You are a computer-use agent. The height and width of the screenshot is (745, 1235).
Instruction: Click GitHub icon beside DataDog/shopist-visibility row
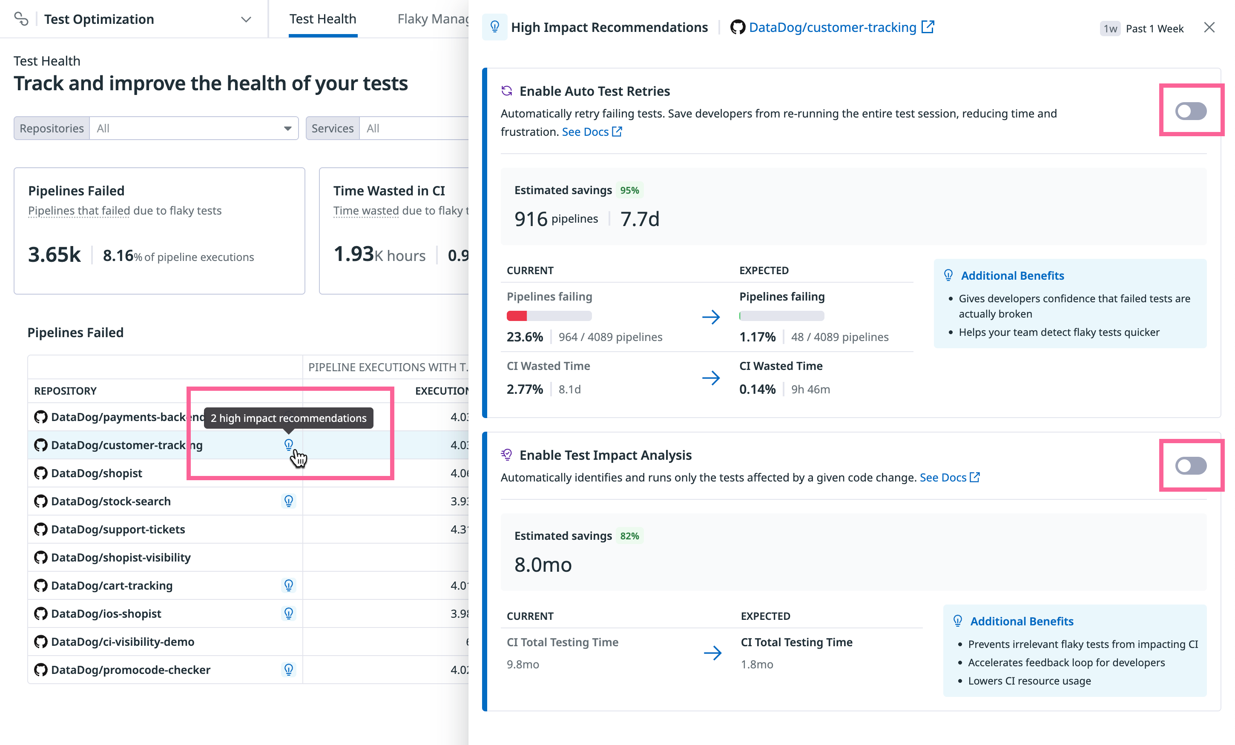40,557
